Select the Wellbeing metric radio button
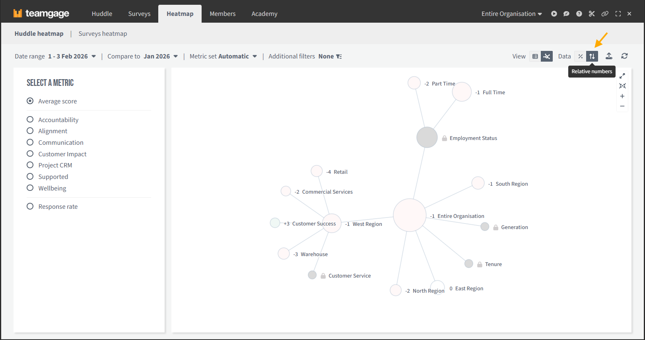This screenshot has width=645, height=340. 30,188
